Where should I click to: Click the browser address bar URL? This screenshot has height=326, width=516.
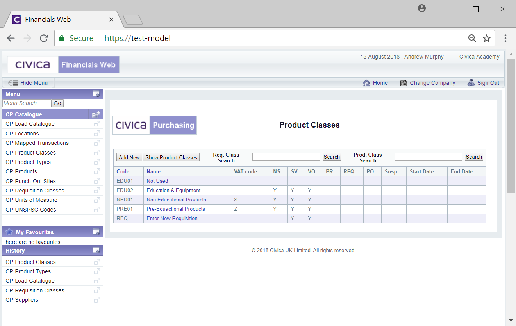click(137, 38)
